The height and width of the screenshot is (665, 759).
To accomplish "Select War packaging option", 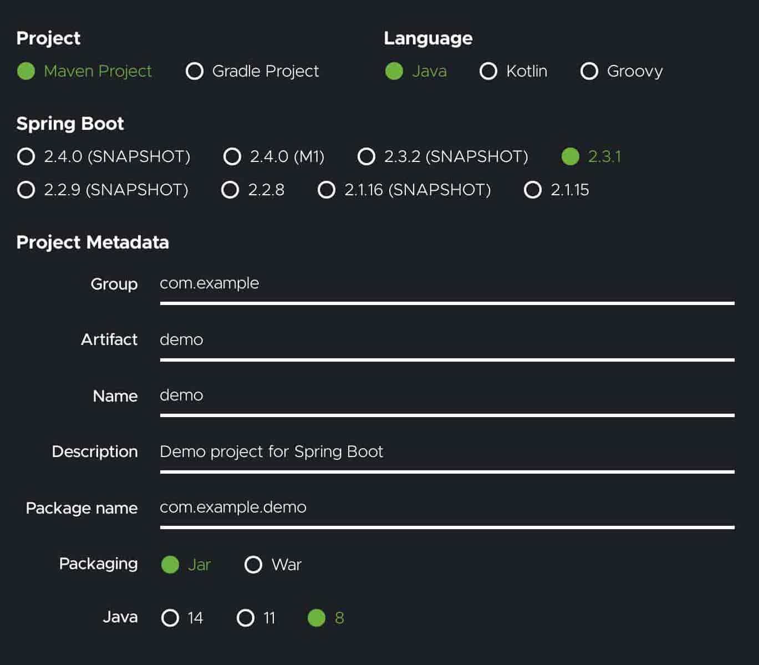I will pos(253,565).
